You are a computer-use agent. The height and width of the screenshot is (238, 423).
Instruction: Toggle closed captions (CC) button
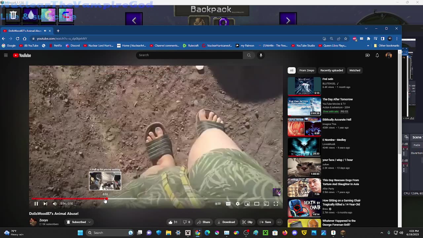[228, 204]
